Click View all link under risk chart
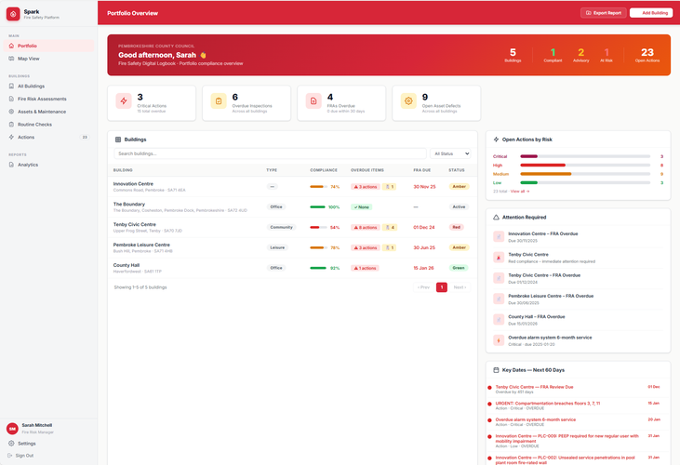Image resolution: width=680 pixels, height=465 pixels. [519, 191]
